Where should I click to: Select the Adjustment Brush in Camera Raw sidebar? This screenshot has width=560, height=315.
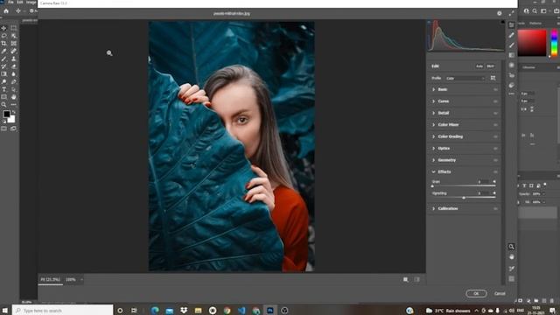point(511,45)
